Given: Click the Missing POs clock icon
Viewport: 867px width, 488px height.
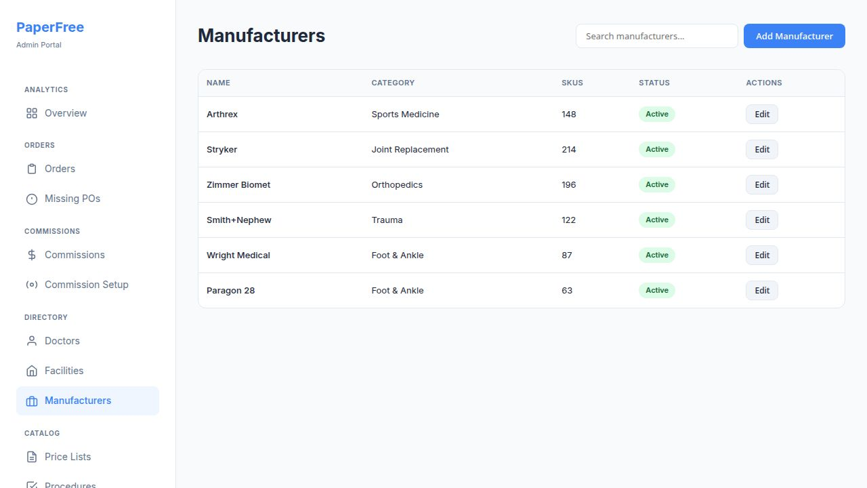Looking at the screenshot, I should pyautogui.click(x=31, y=199).
